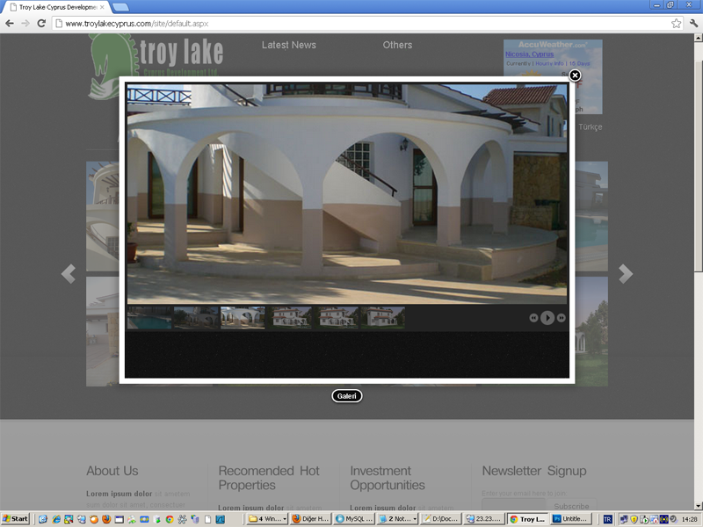Open the Hourly Info weather link
Image resolution: width=703 pixels, height=527 pixels.
point(550,63)
